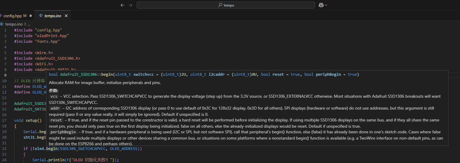Click the breadcrumb file icon

(x=2, y=24)
